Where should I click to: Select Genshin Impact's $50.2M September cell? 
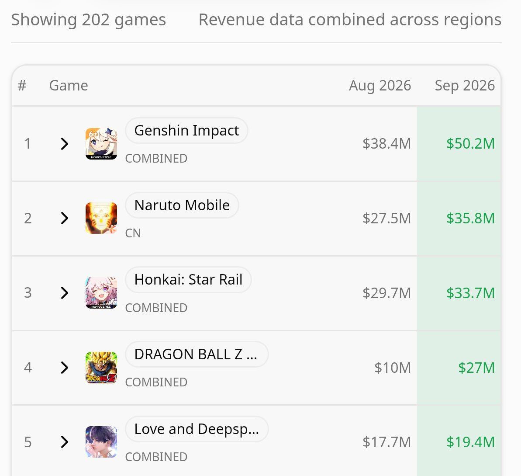(x=459, y=144)
